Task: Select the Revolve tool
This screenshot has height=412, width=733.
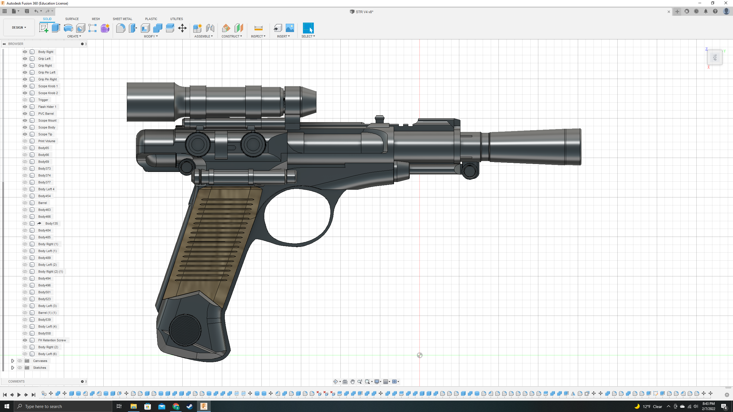Action: coord(68,28)
